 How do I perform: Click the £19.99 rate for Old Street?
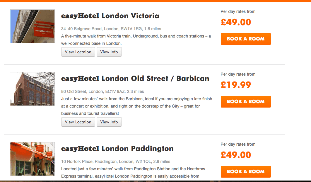click(x=236, y=85)
